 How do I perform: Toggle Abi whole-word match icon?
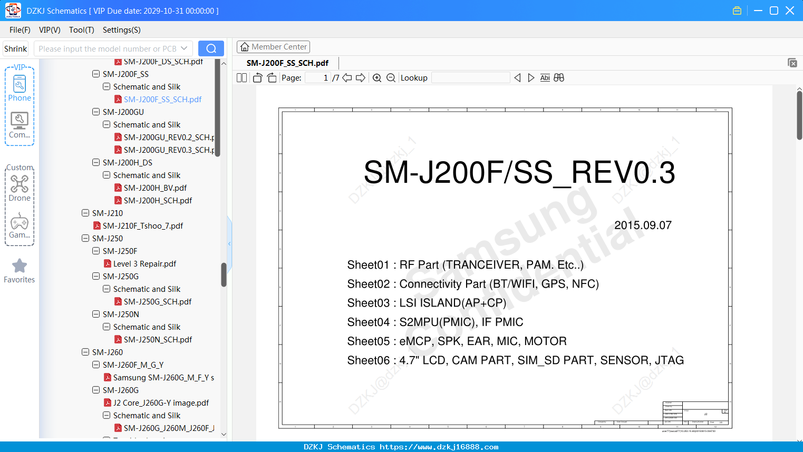coord(545,77)
